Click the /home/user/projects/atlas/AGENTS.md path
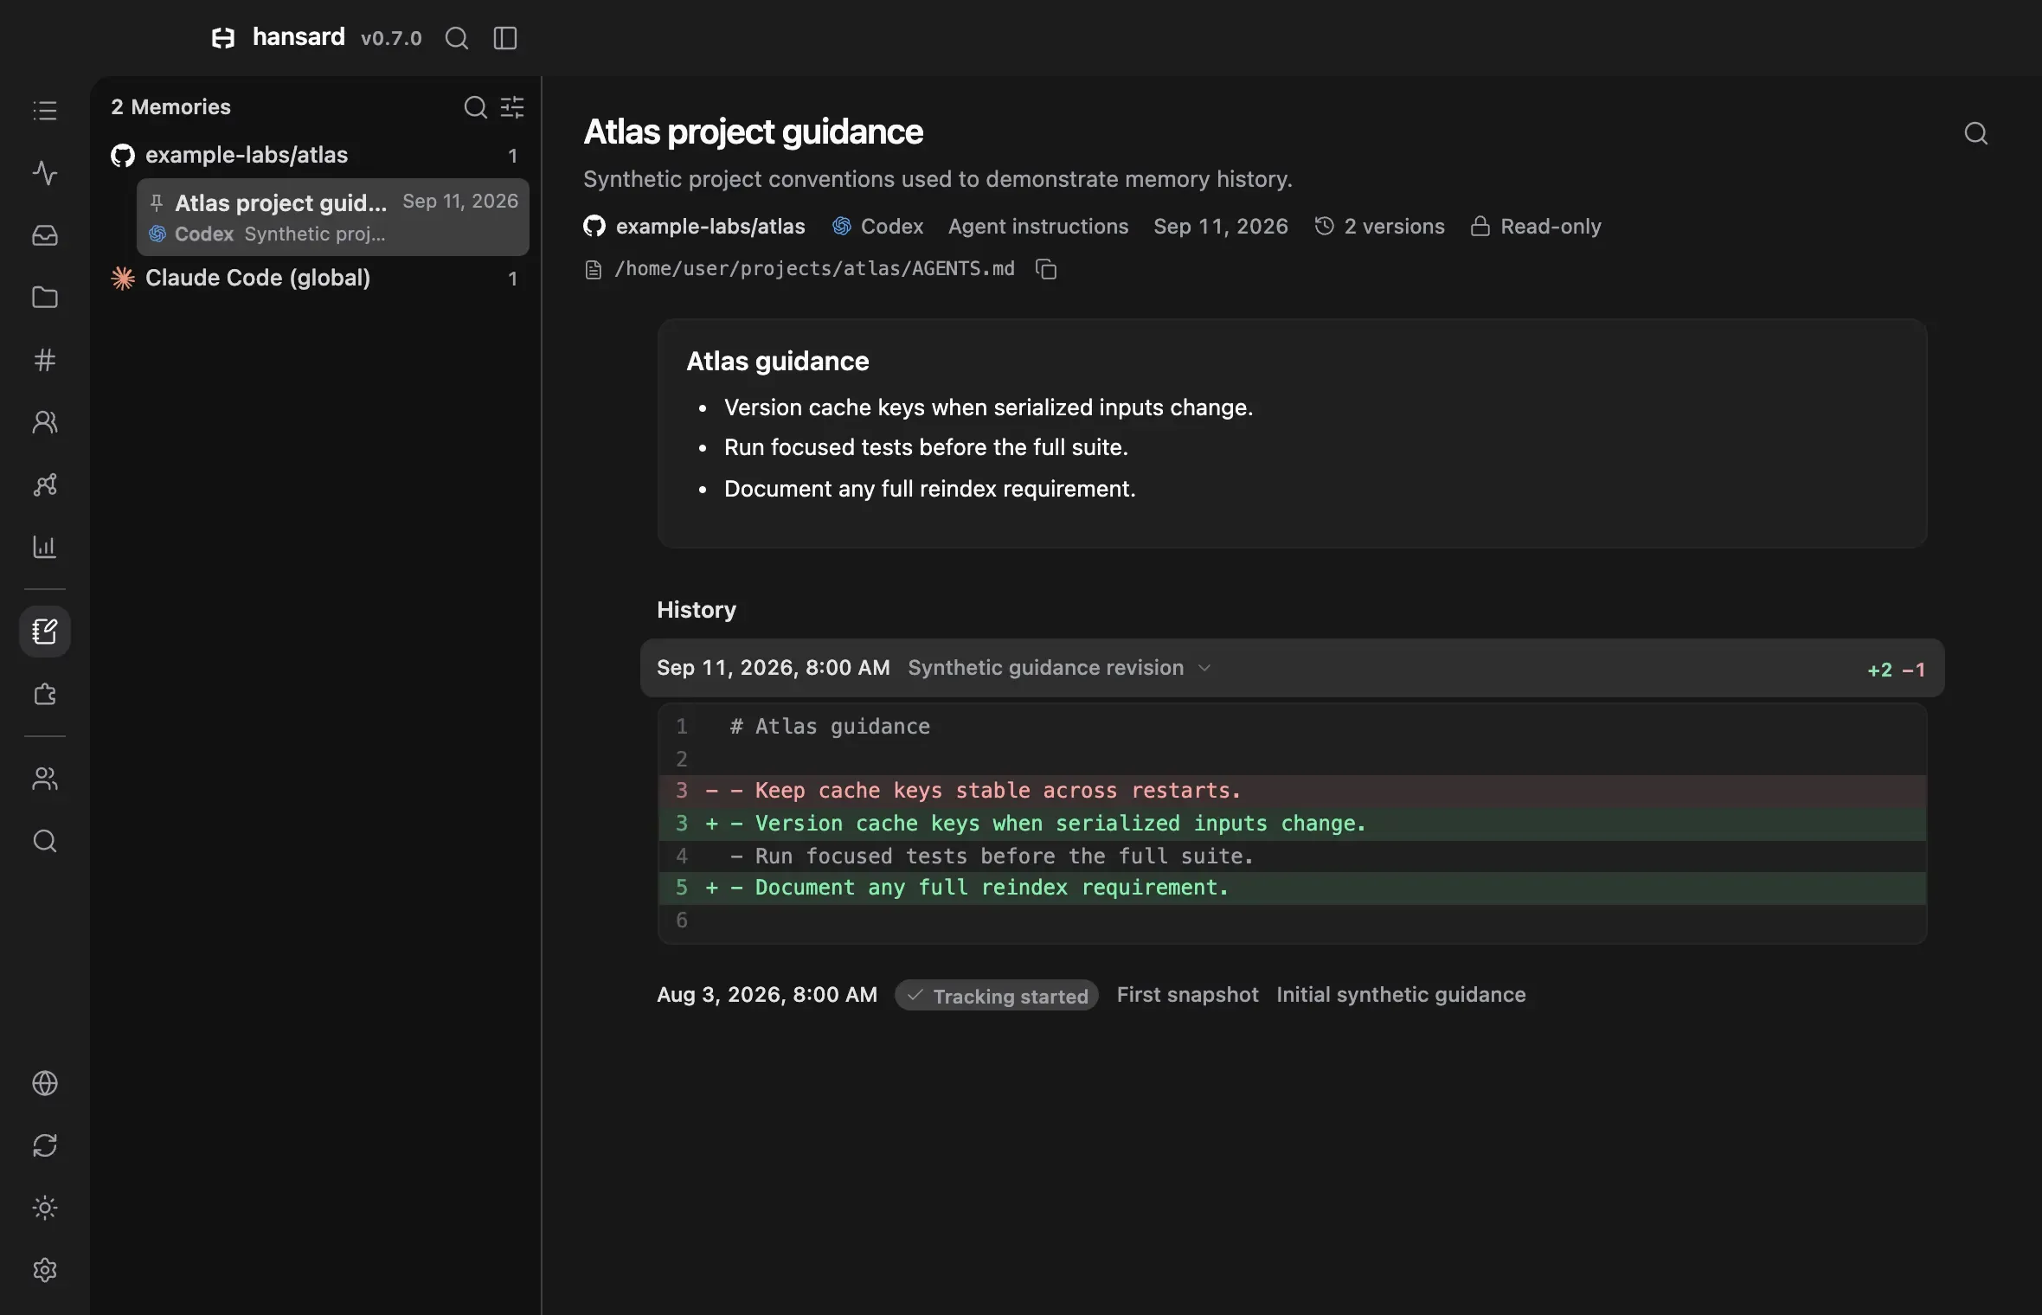 [814, 269]
